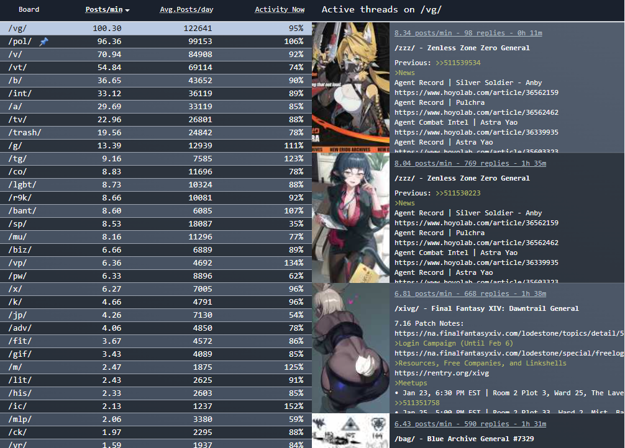Select the /ic/ board row
Viewport: 625px width, 448px height.
click(156, 406)
